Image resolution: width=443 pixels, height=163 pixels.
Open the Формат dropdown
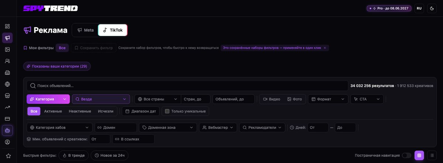coord(328,99)
